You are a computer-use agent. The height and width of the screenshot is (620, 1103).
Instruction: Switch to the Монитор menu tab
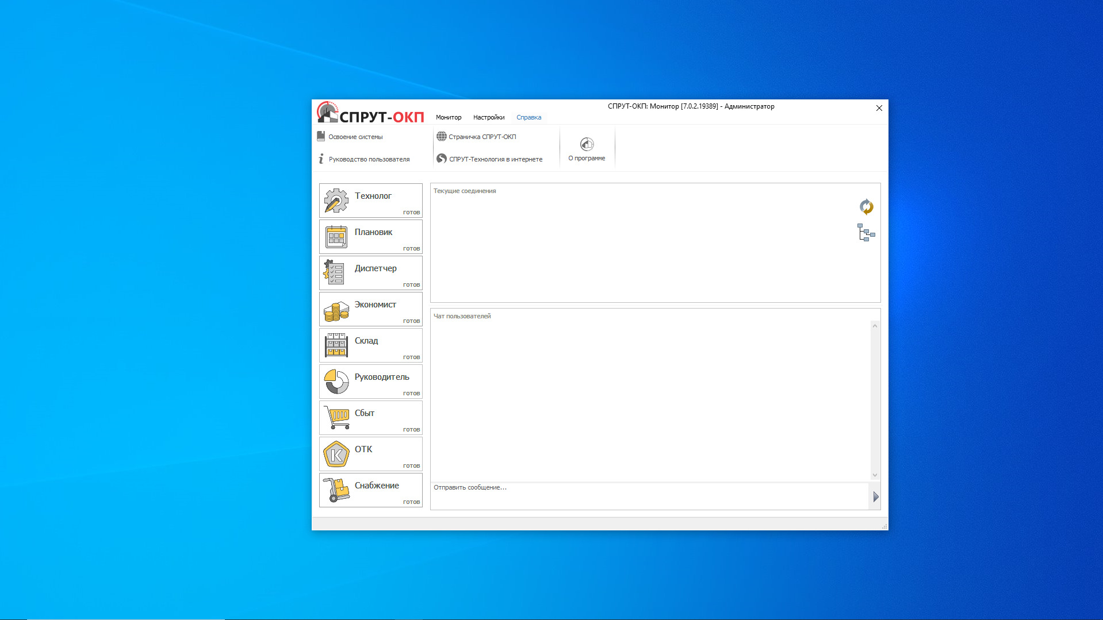tap(449, 117)
